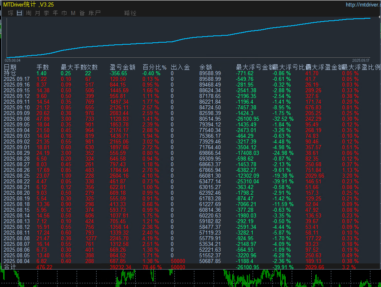This screenshot has width=381, height=287.
Task: Click the 手数 column header
Action: tap(42, 67)
